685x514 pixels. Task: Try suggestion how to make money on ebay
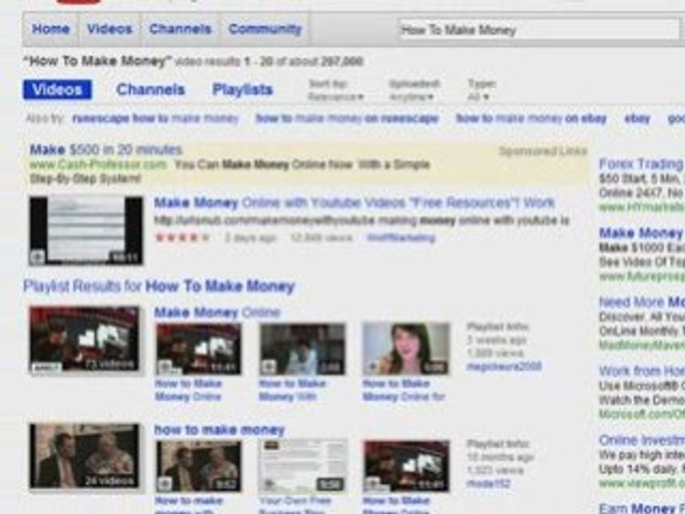coord(531,119)
